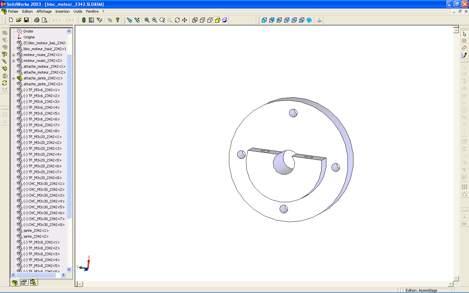Screen dimensions: 469x293
Task: Activate the Rotate View tool
Action: (x=177, y=20)
